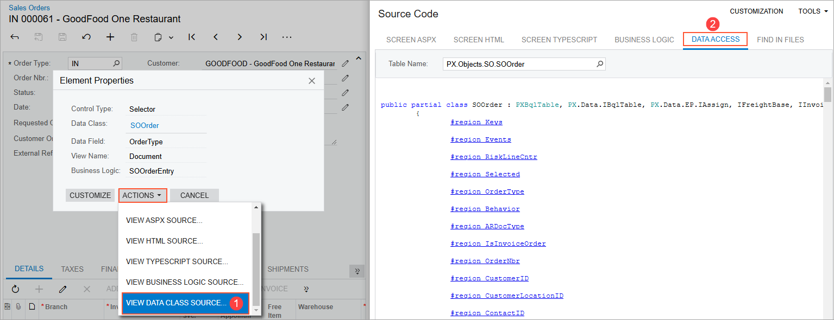The width and height of the screenshot is (834, 320).
Task: Open the Data Access tab
Action: (x=715, y=40)
